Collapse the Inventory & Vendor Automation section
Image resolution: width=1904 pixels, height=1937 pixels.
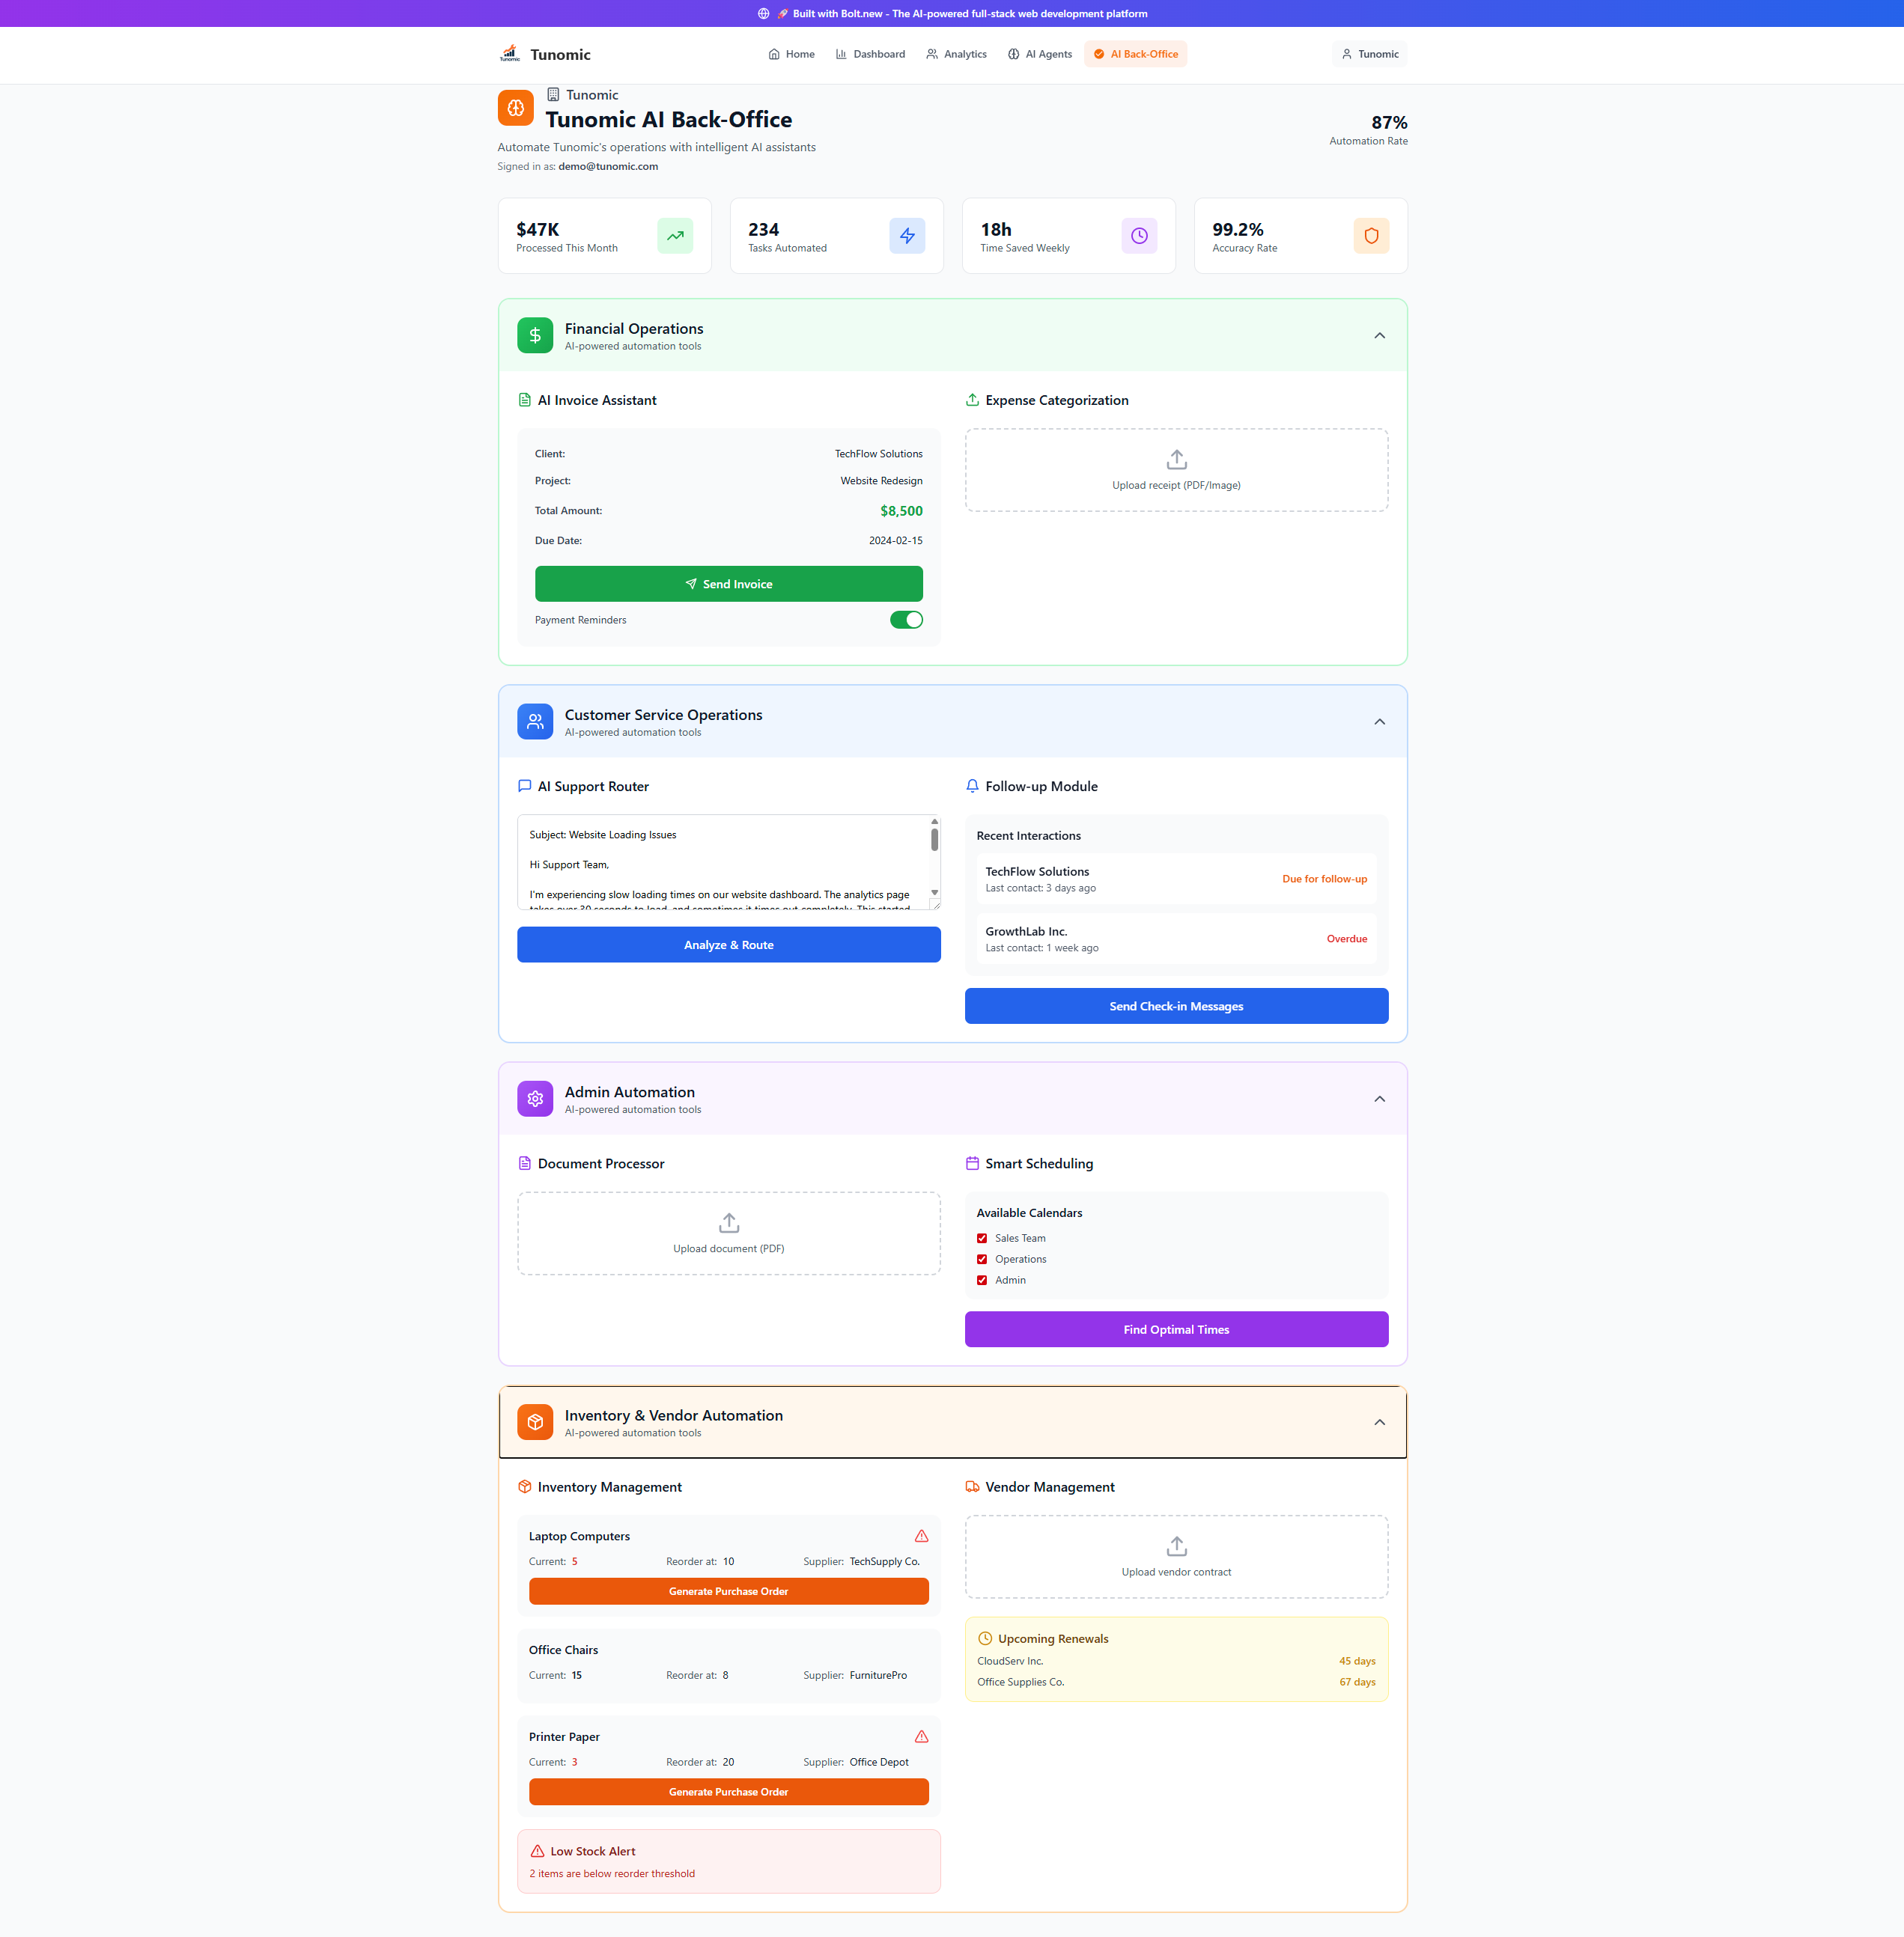click(x=1379, y=1422)
